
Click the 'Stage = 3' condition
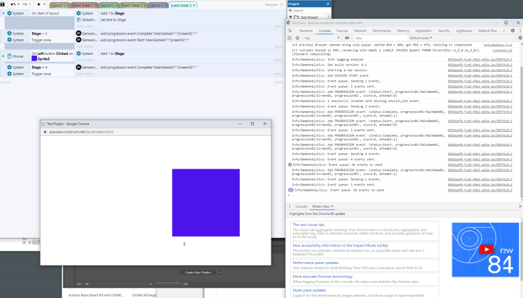point(39,33)
